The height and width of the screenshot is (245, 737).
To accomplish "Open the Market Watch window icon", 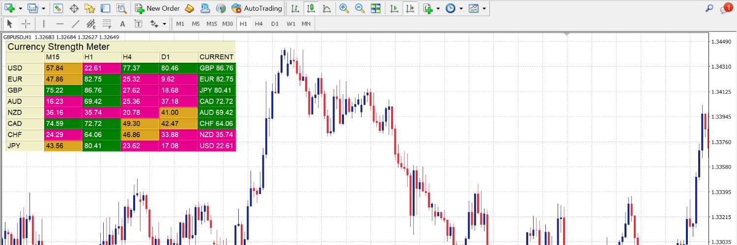I will point(58,8).
